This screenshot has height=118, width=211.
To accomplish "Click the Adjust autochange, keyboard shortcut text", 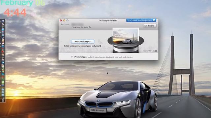I will [x=110, y=57].
